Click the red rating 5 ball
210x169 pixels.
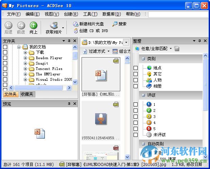[x=149, y=129]
